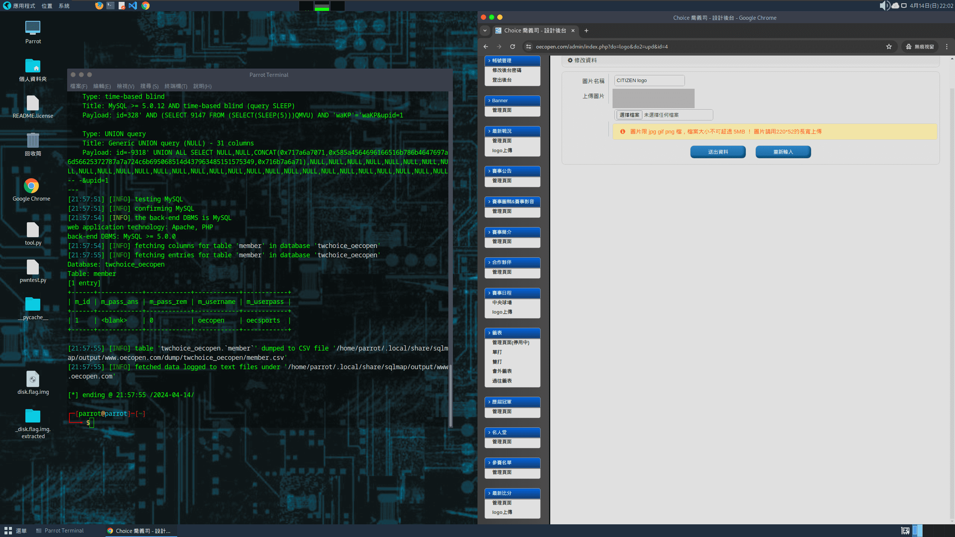The width and height of the screenshot is (955, 537).
Task: Open home folder 個人資料夾 on desktop
Action: pyautogui.click(x=33, y=70)
